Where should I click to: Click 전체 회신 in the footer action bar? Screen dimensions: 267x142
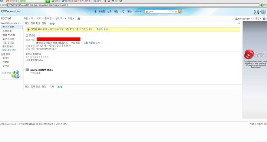click(35, 87)
